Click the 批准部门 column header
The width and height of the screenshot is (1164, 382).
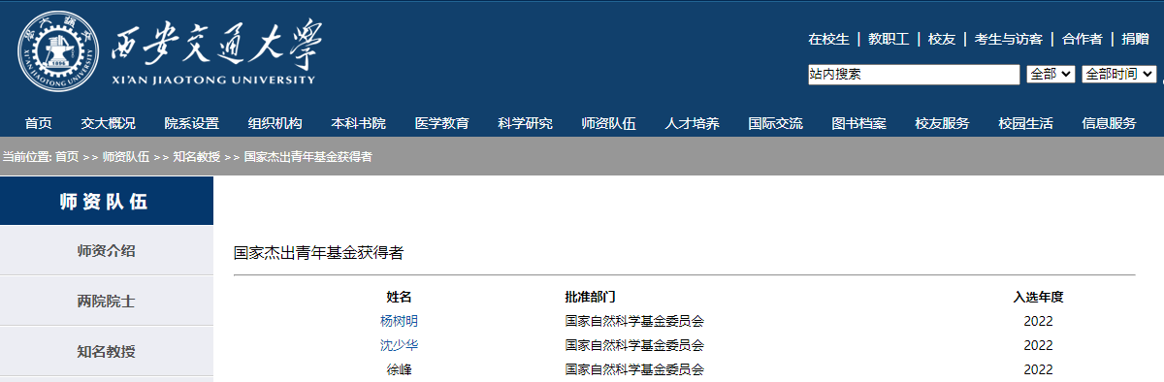[x=591, y=297]
